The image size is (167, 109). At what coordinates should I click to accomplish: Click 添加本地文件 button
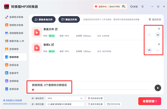pyautogui.click(x=44, y=20)
